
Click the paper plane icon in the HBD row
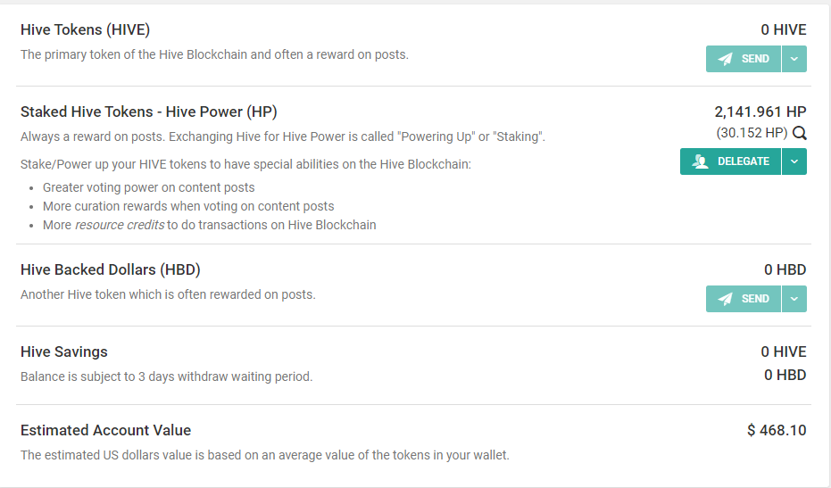[725, 299]
